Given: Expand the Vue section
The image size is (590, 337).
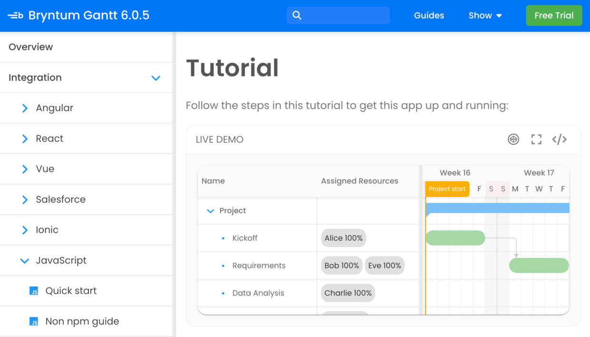Looking at the screenshot, I should click(x=25, y=169).
